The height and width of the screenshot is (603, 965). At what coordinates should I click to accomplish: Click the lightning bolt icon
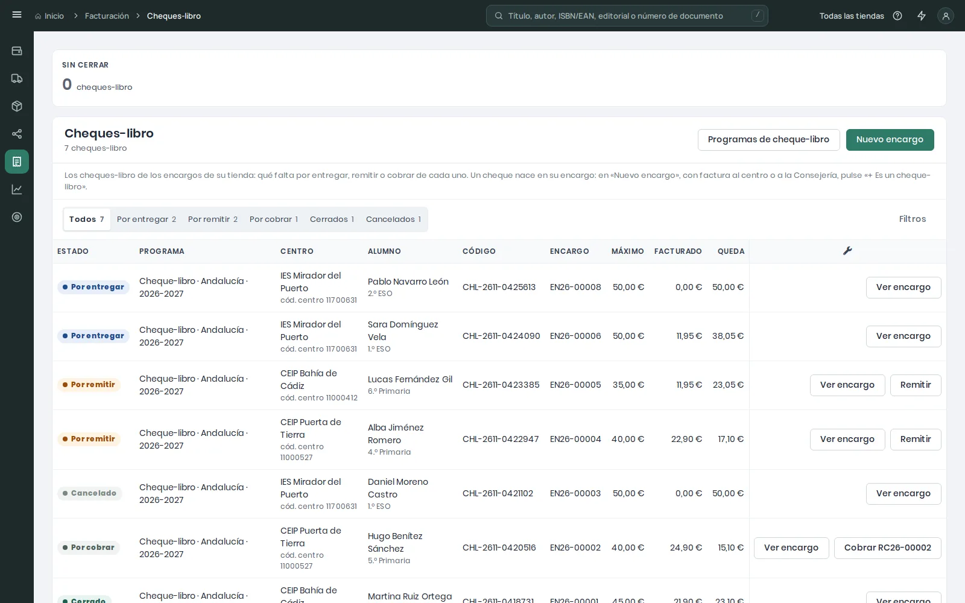(922, 16)
